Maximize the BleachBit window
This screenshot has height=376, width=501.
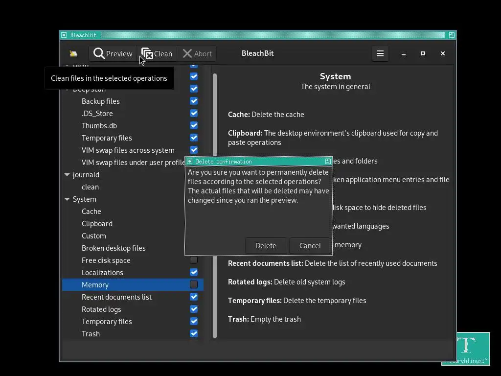click(x=423, y=53)
